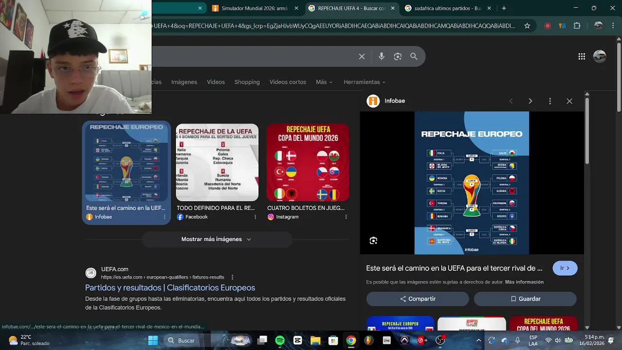The image size is (622, 350).
Task: Open the Más información copyright link
Action: pyautogui.click(x=524, y=282)
